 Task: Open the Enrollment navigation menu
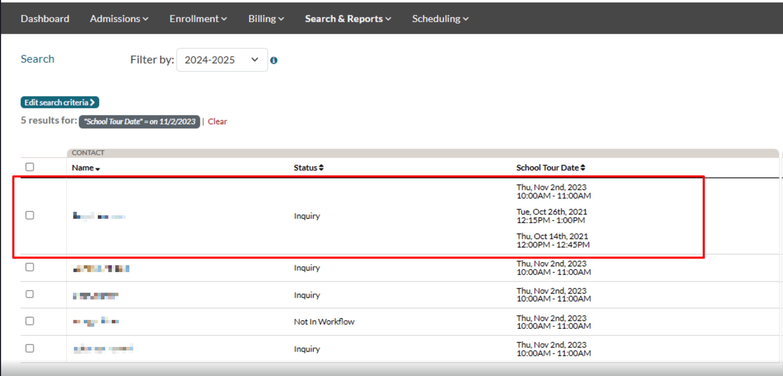(198, 19)
